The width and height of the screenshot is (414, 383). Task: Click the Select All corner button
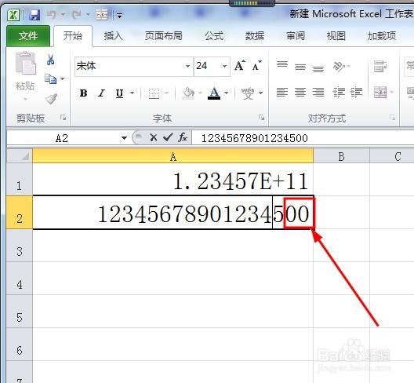point(20,156)
